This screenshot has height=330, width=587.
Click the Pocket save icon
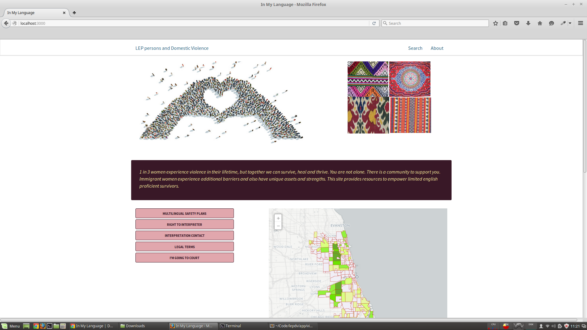tap(517, 23)
